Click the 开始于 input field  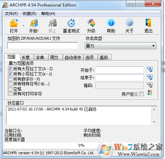coord(119,70)
